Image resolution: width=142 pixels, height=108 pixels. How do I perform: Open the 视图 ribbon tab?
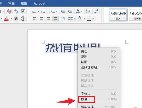point(24,4)
